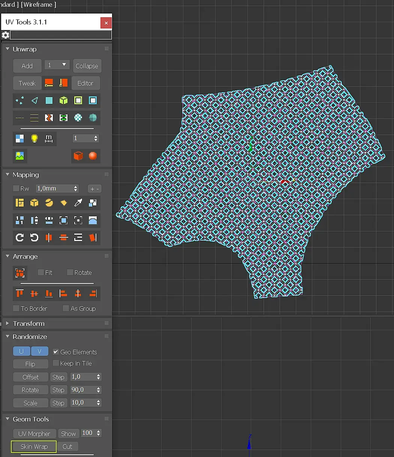The height and width of the screenshot is (457, 394).
Task: Click the Pack orange grid icon in Arrange
Action: point(20,273)
